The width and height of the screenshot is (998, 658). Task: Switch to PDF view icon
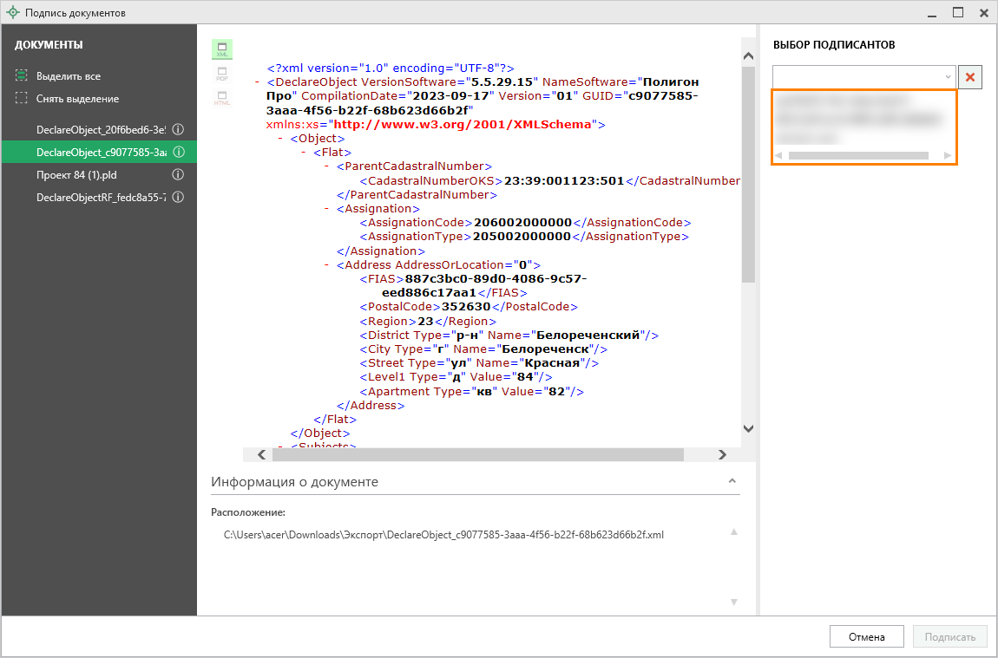click(222, 74)
